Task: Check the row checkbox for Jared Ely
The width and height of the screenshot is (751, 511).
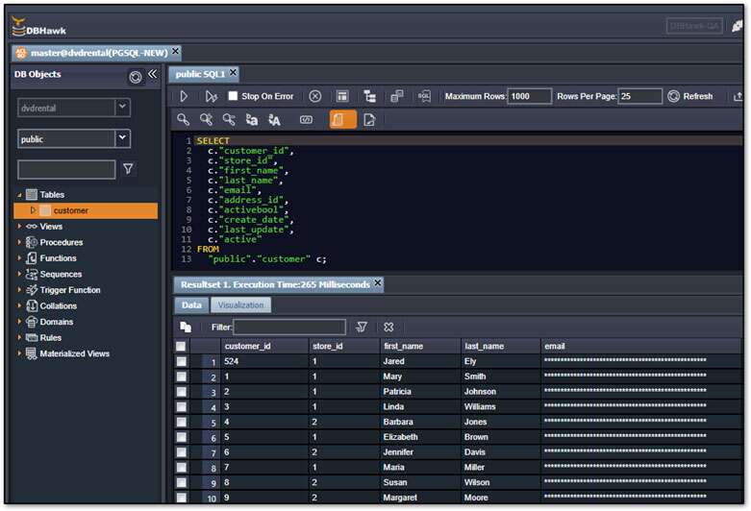Action: (181, 361)
